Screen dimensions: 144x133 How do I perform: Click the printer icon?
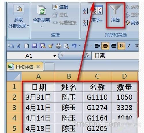coord(58,46)
